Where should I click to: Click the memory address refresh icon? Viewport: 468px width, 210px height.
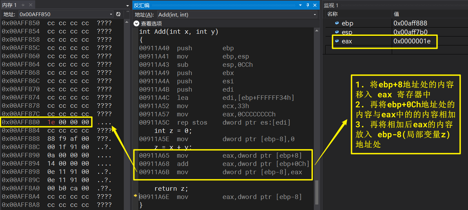click(x=118, y=14)
